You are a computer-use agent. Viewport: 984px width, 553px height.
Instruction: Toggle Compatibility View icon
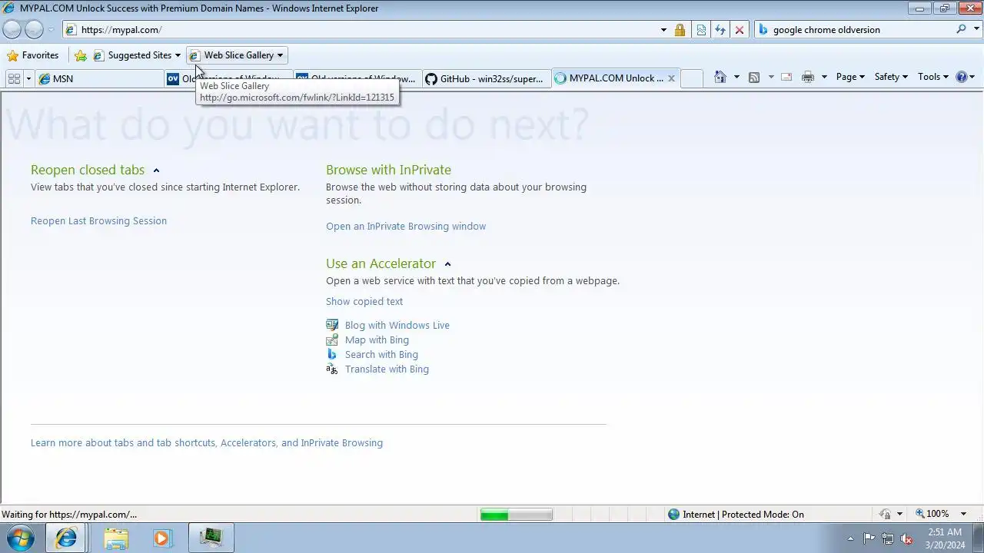[701, 30]
